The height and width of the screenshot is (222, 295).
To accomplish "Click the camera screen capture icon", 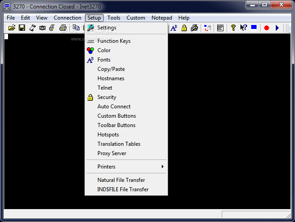I will (x=42, y=28).
